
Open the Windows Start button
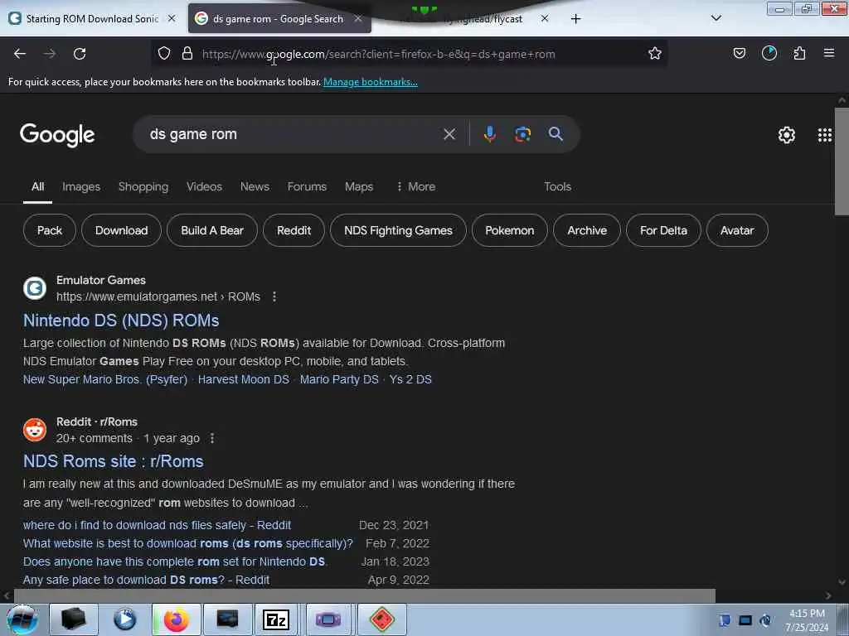(x=22, y=619)
